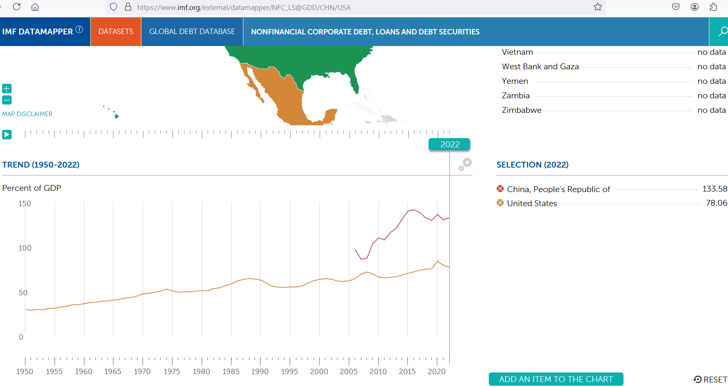Click Hawaii islands on the map
The height and width of the screenshot is (387, 728).
[x=112, y=112]
